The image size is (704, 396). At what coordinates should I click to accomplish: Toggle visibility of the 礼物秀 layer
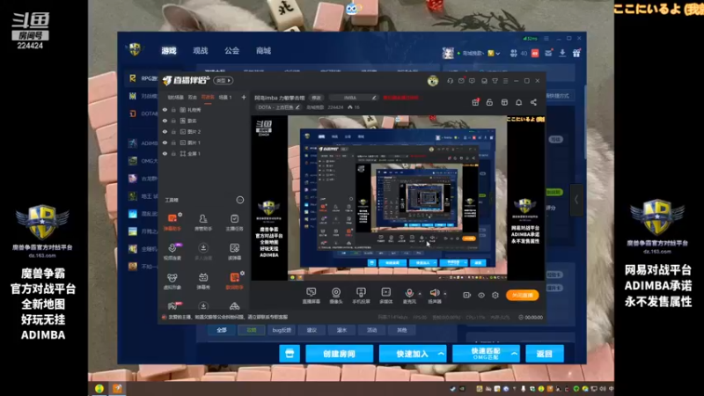(x=165, y=110)
